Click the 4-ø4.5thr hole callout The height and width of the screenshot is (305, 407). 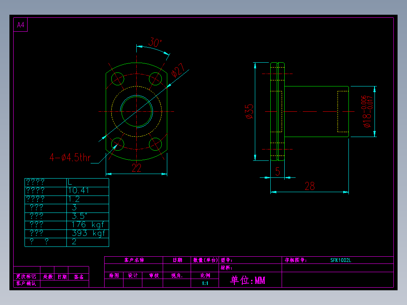70,157
